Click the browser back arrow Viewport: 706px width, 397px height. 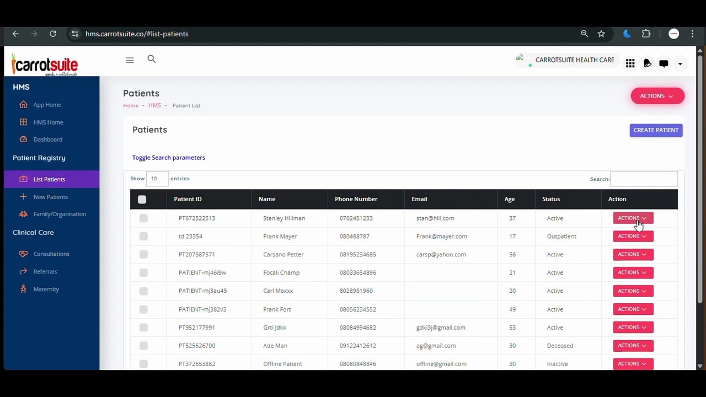point(15,34)
